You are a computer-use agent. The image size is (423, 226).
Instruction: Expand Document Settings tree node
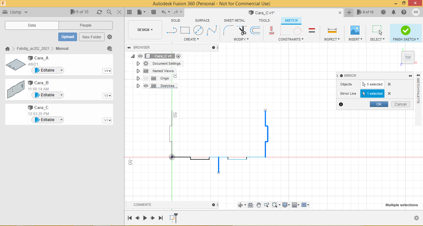point(138,63)
